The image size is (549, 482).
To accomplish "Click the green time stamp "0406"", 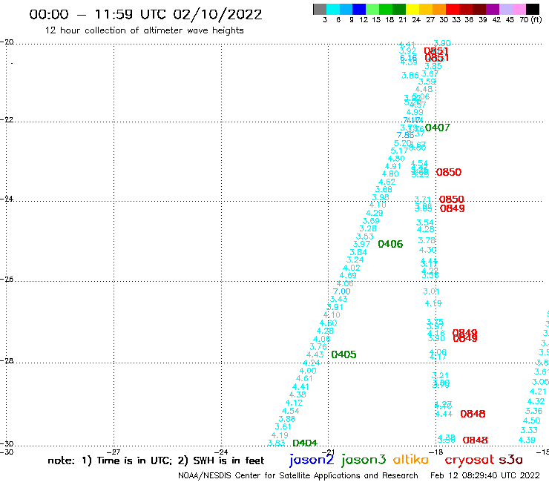I will [390, 244].
